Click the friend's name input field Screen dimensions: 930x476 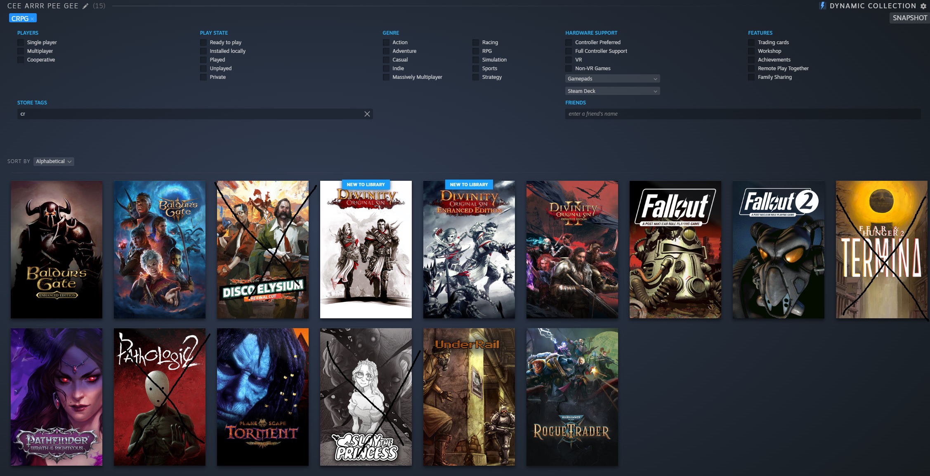(x=743, y=114)
